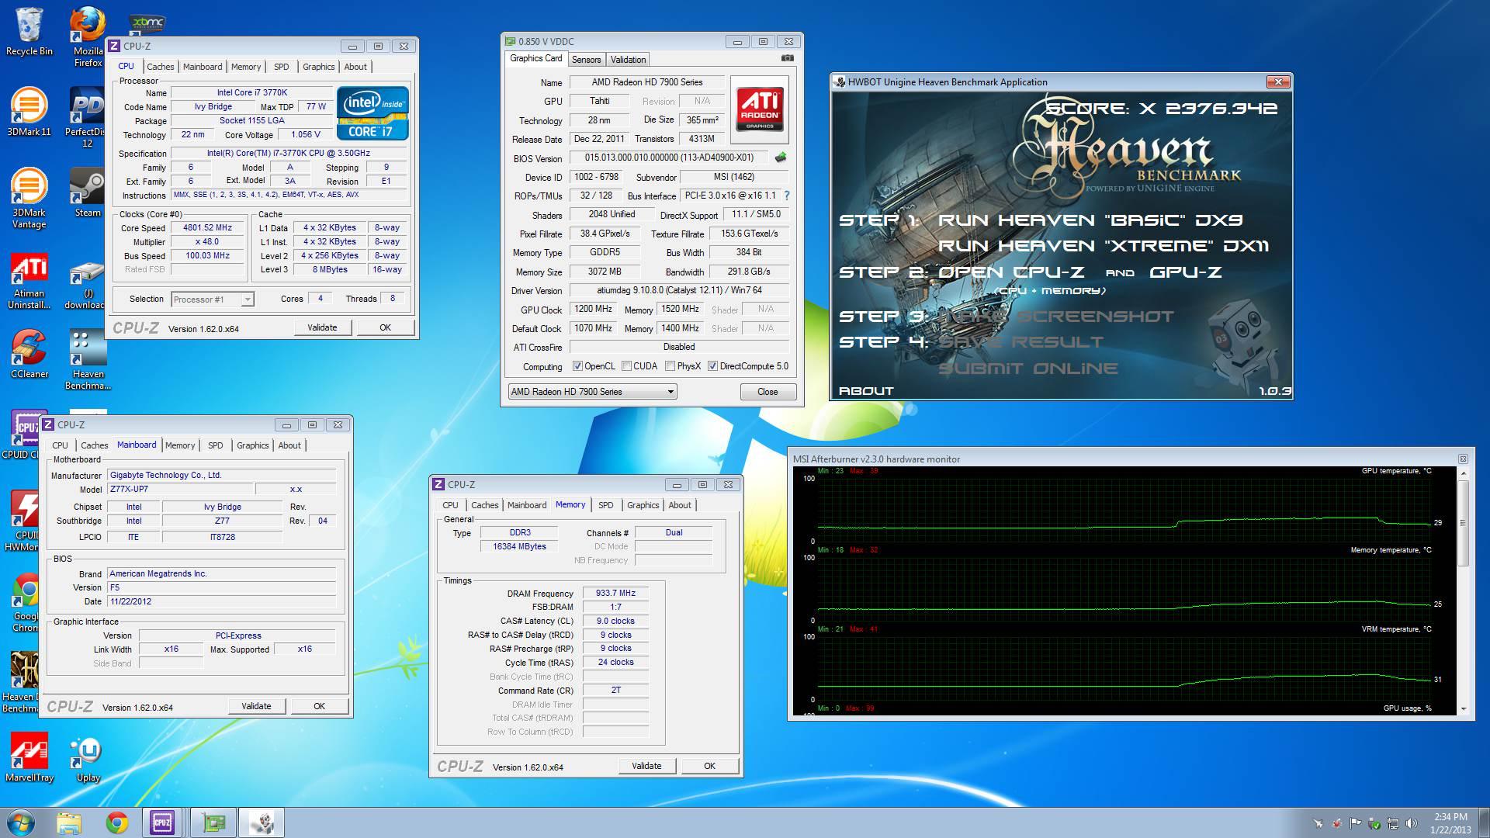1490x838 pixels.
Task: Open Recycle Bin desktop icon
Action: (29, 31)
